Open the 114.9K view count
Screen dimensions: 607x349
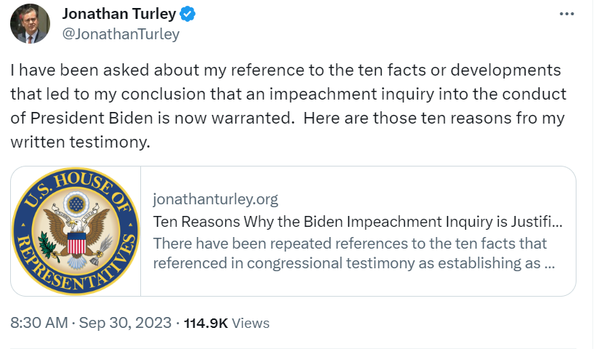206,323
